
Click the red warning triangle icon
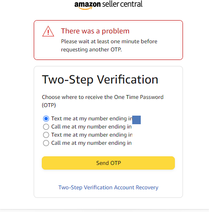pos(48,31)
